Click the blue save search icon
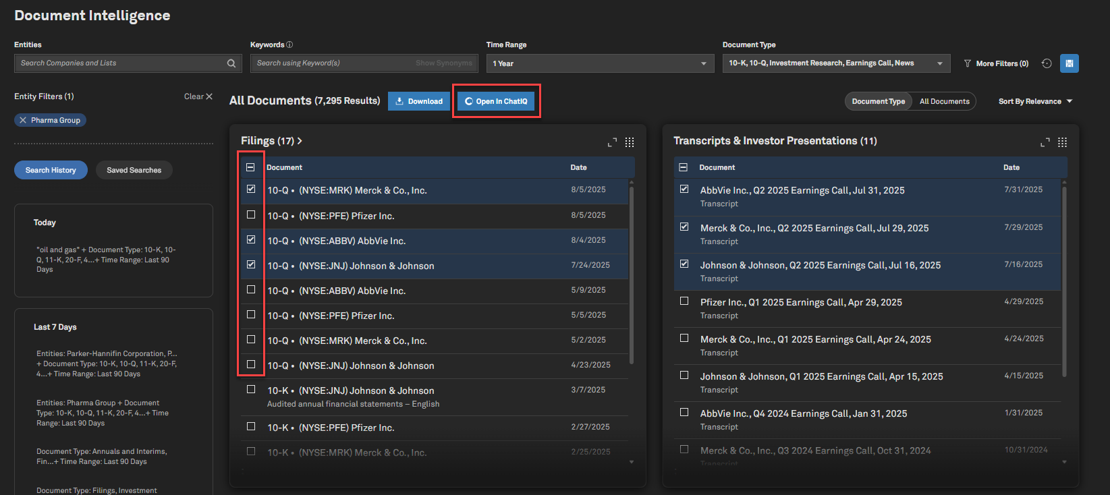This screenshot has height=495, width=1110. [x=1069, y=63]
